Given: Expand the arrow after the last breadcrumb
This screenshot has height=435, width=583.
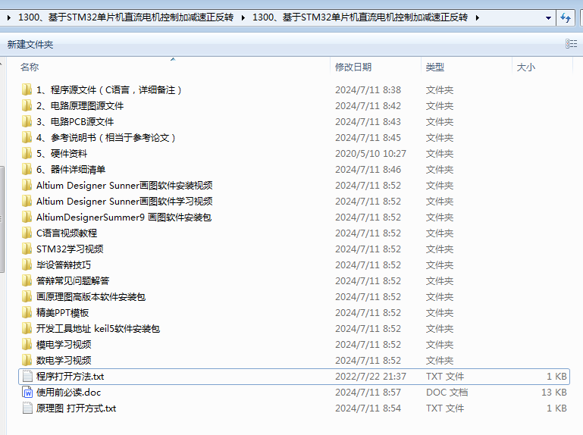Looking at the screenshot, I should pos(477,17).
